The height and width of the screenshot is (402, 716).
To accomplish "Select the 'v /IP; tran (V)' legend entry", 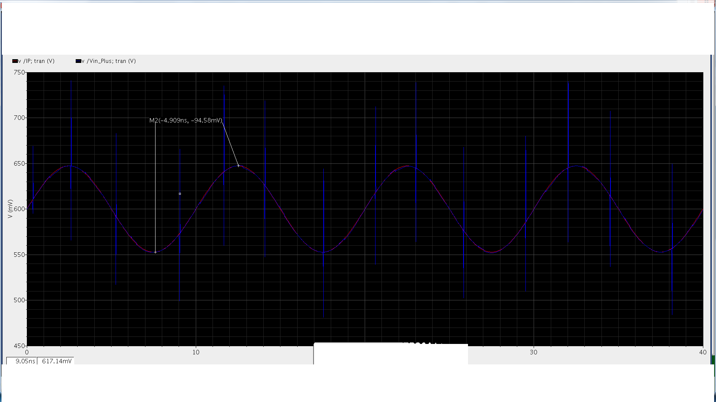I will tap(37, 61).
